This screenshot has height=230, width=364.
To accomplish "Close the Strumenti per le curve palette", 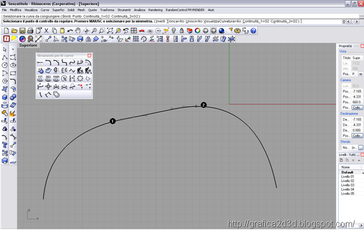I will 89,55.
